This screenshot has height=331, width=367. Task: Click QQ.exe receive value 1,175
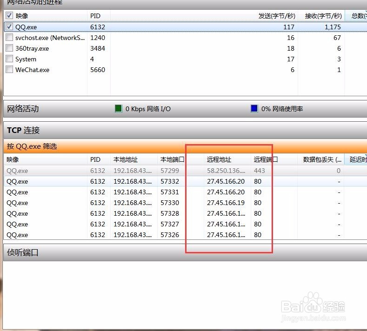333,27
